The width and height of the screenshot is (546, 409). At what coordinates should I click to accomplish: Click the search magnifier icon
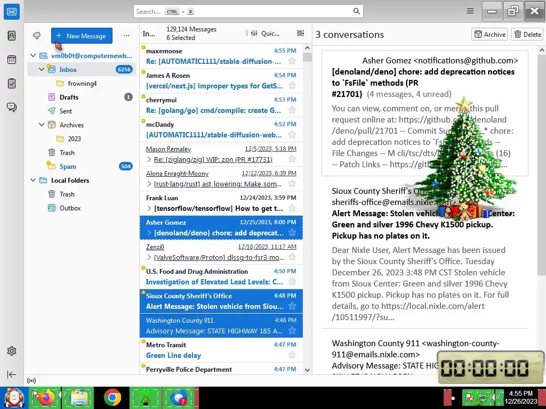point(356,12)
